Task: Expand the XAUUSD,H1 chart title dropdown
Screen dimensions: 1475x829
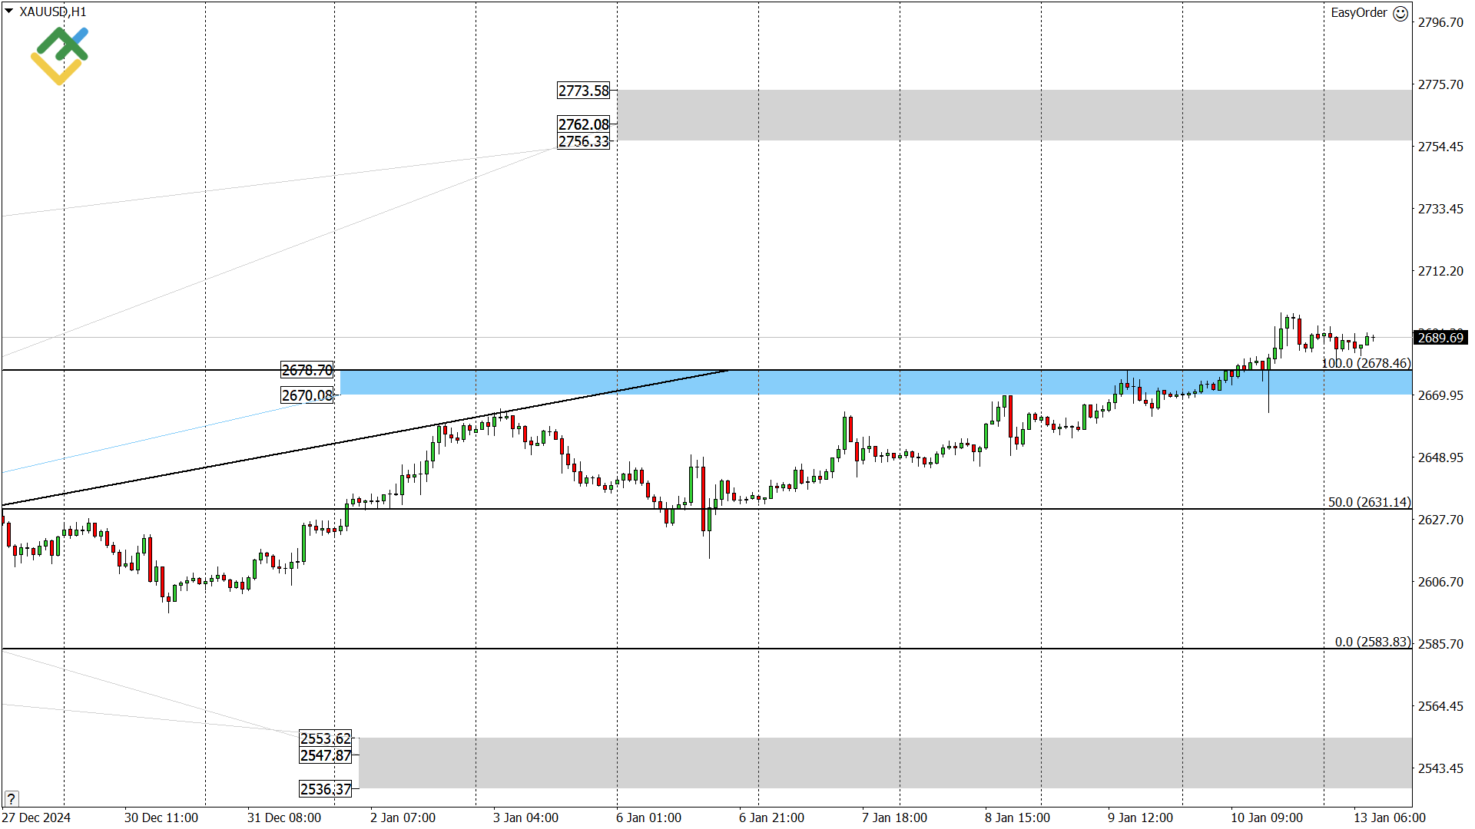Action: point(54,12)
